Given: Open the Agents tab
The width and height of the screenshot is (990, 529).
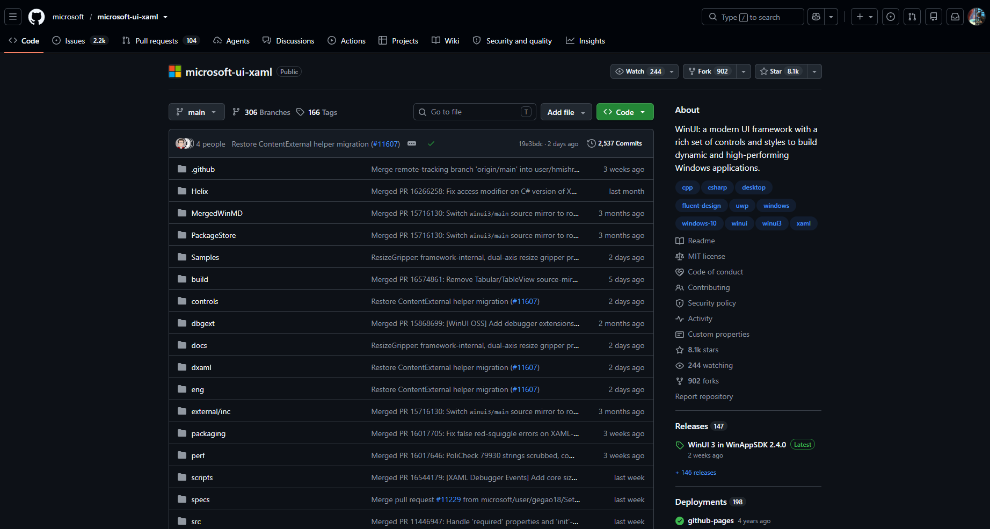Looking at the screenshot, I should coord(231,41).
